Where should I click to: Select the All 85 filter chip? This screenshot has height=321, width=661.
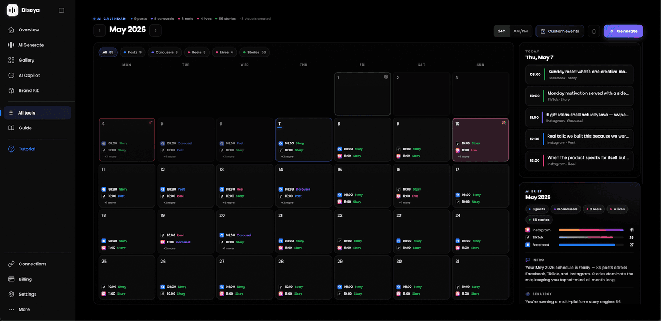pyautogui.click(x=108, y=52)
